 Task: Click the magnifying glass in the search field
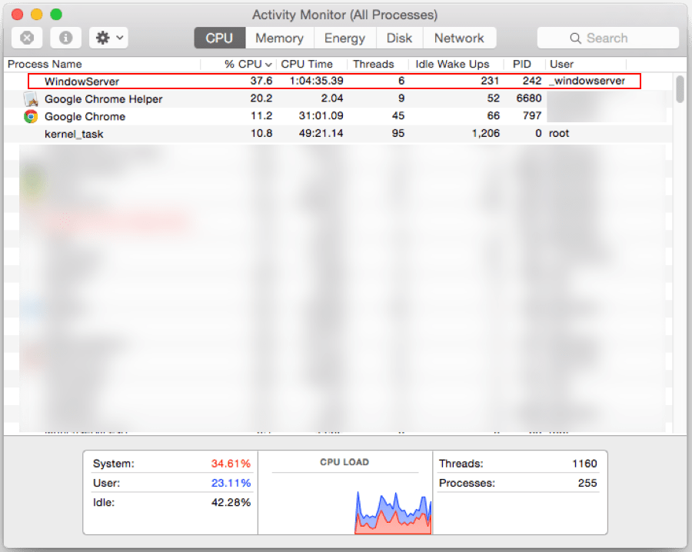(574, 38)
